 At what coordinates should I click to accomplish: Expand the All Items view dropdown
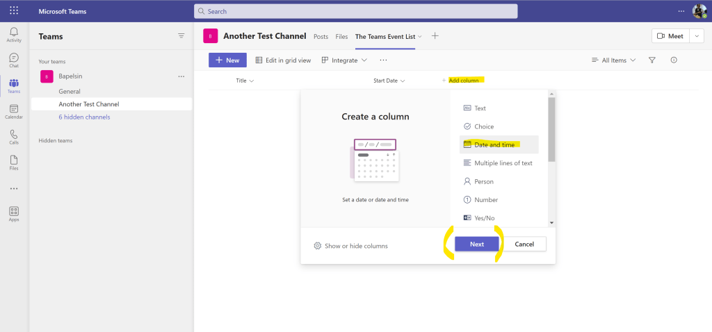[613, 60]
